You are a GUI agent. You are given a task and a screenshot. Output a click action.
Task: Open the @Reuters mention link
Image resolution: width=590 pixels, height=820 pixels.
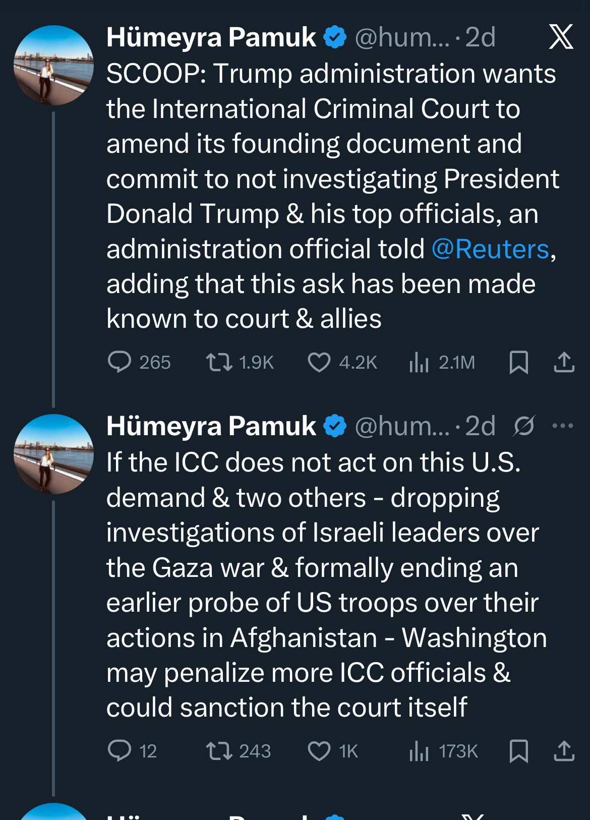click(490, 249)
